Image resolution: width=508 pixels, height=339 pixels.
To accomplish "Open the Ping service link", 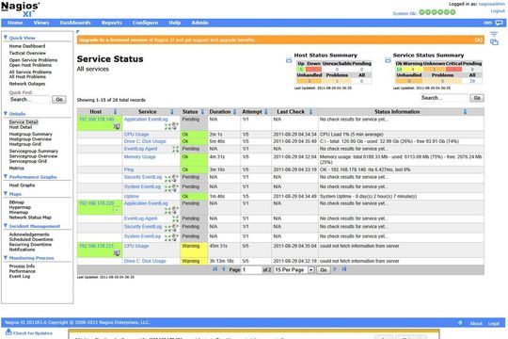I will click(x=129, y=169).
